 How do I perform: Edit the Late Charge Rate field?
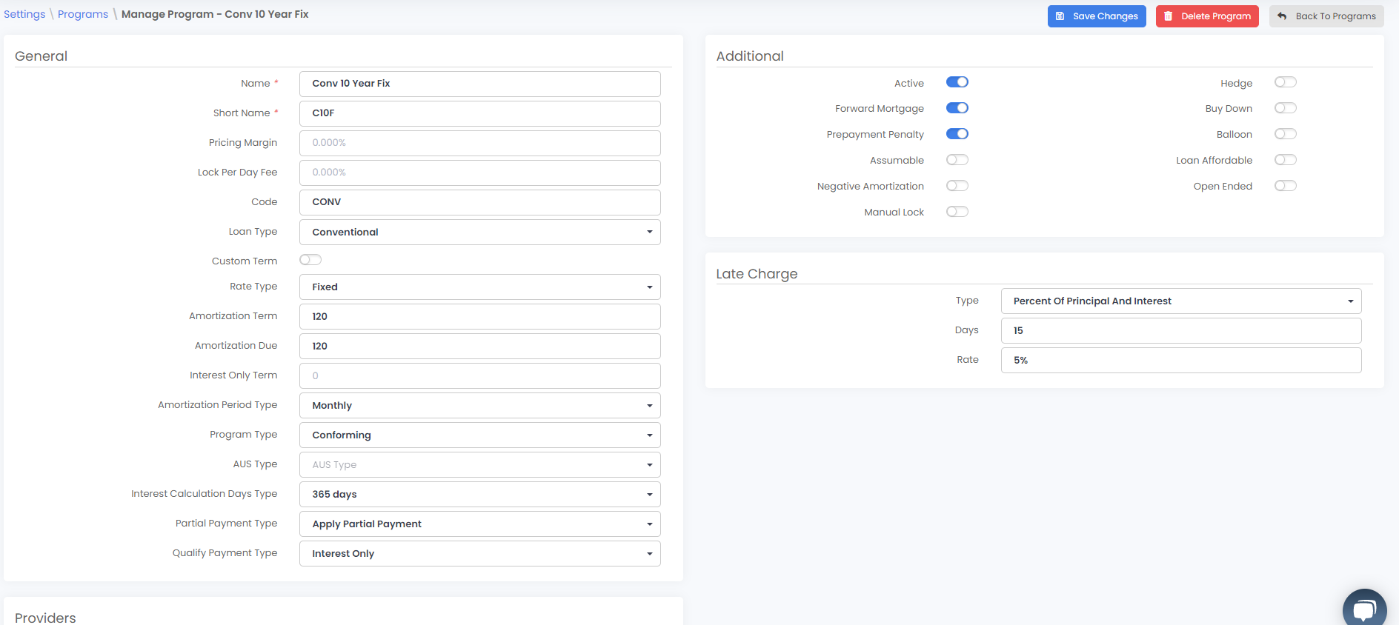1180,360
